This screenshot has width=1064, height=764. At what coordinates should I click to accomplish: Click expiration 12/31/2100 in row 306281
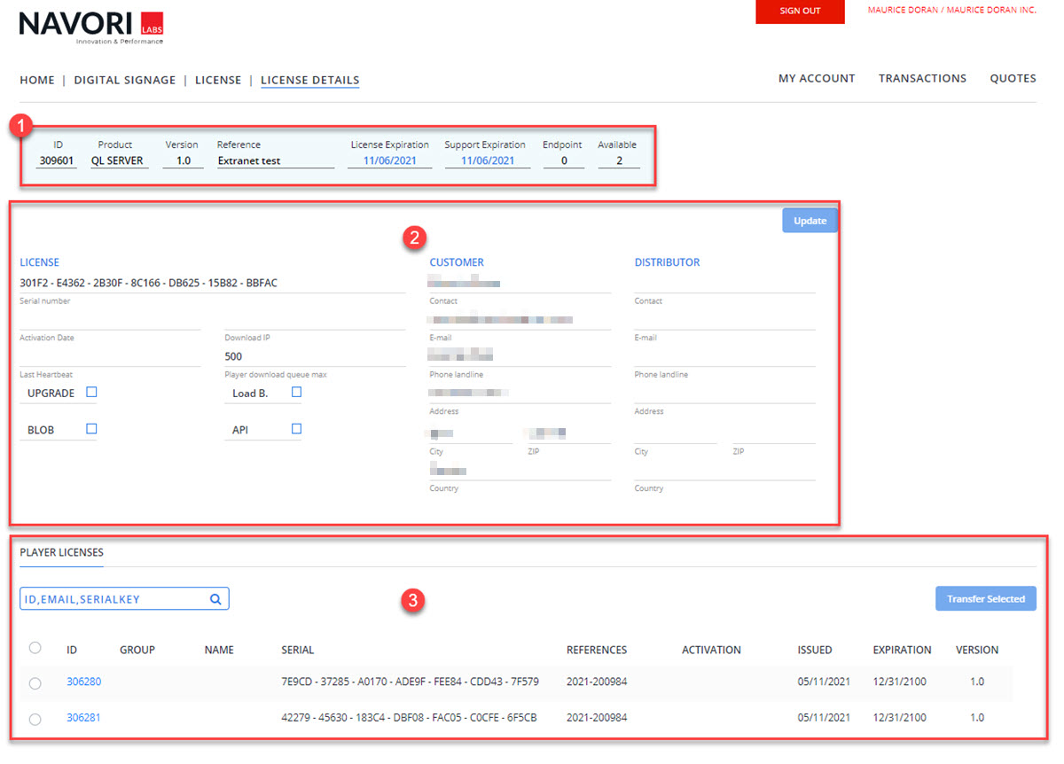pos(899,717)
